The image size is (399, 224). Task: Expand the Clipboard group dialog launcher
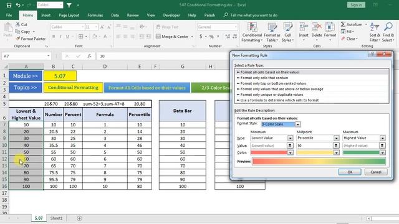(47, 46)
